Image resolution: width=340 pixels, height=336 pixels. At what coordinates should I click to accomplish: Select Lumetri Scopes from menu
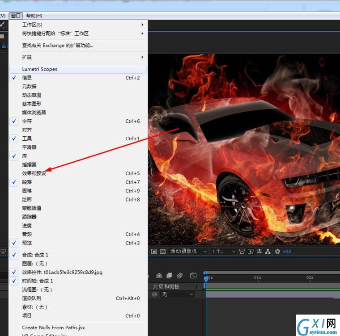78,69
